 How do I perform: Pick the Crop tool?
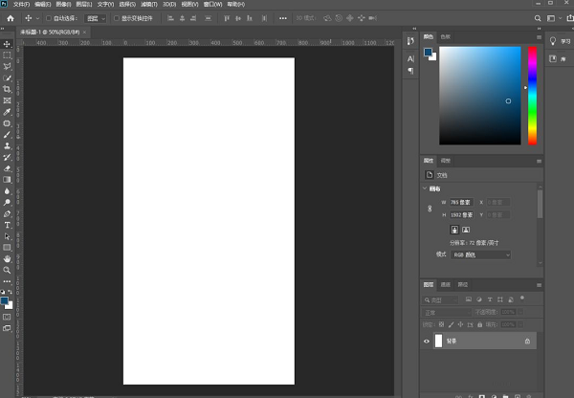click(7, 89)
